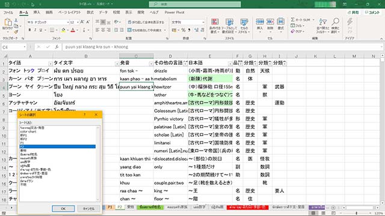Click the cell borders icon
The width and height of the screenshot is (385, 216).
(52, 30)
